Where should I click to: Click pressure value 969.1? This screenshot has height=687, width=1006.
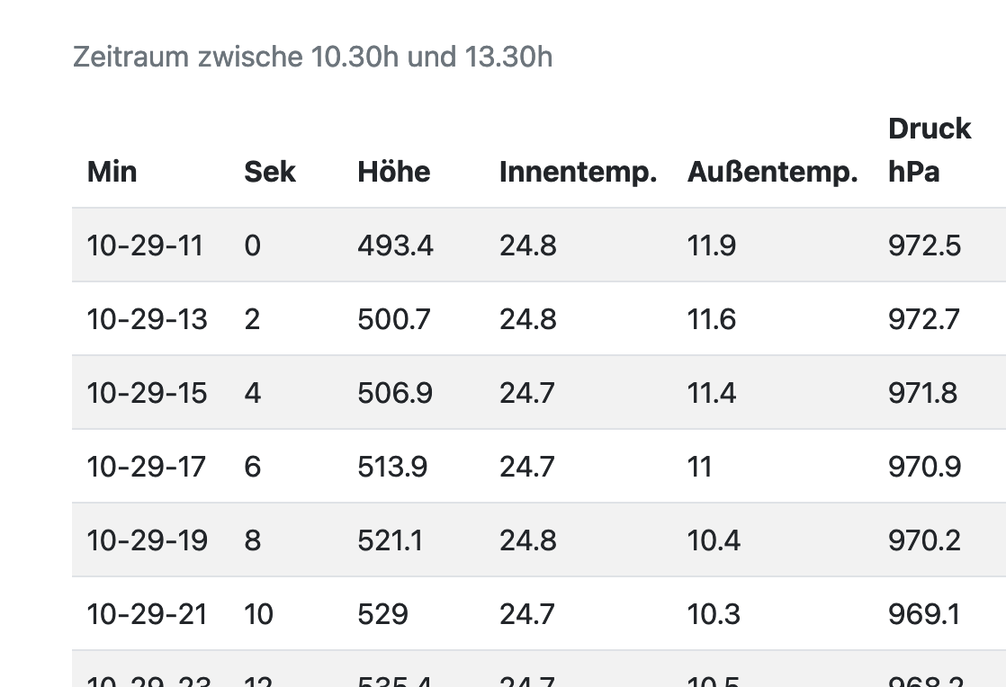[923, 614]
